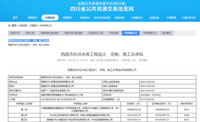This screenshot has height=122, width=200.
Task: Open the 诚信监督 navigation item
Action: point(154,18)
